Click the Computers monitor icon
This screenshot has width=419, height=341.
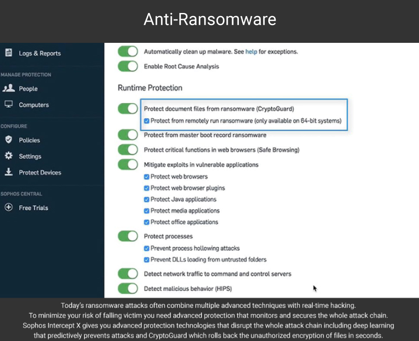tap(9, 104)
